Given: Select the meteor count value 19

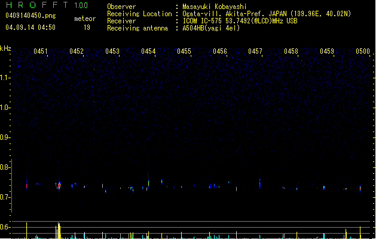Looking at the screenshot, I should pyautogui.click(x=87, y=27).
